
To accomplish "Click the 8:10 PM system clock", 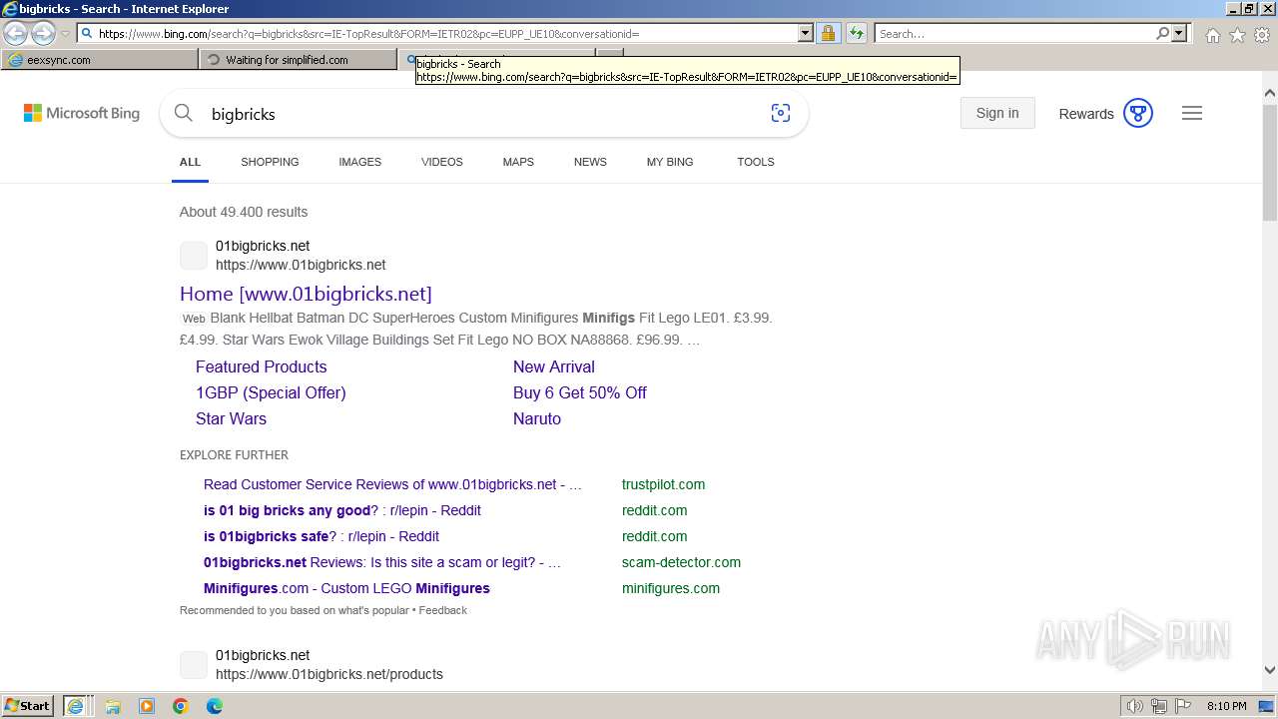I will click(1226, 706).
